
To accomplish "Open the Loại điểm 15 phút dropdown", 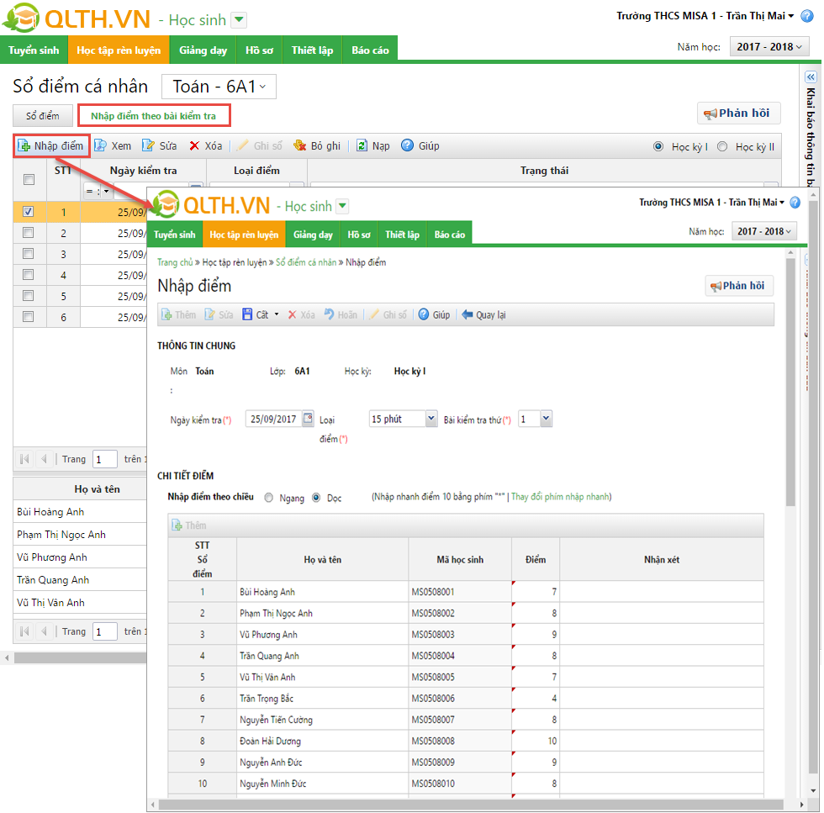I will point(430,419).
